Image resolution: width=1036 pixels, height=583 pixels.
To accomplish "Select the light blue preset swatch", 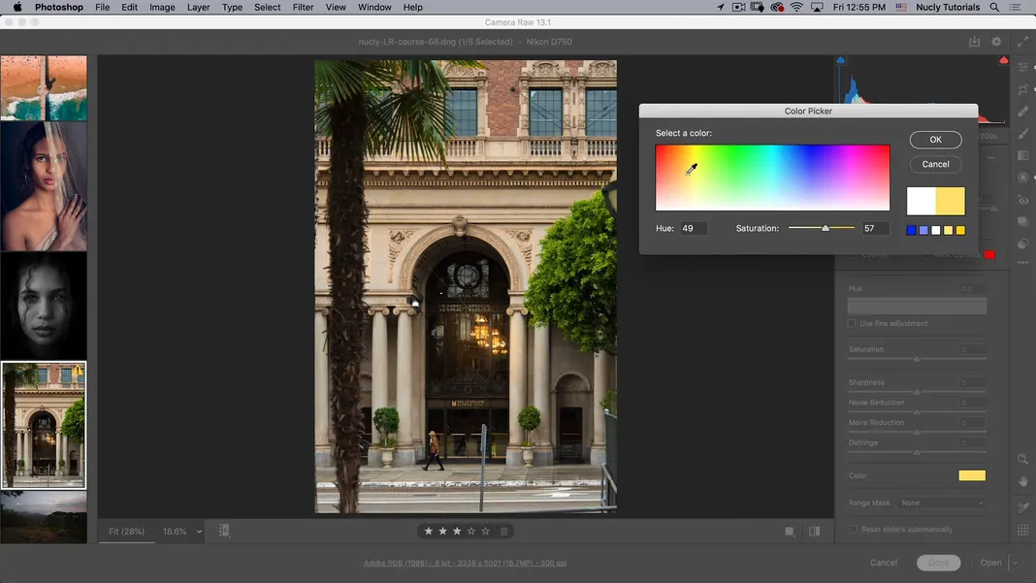I will pyautogui.click(x=923, y=230).
